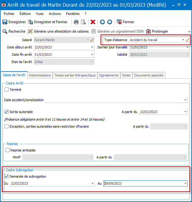Click the subrogation Du date field

[x=52, y=183]
